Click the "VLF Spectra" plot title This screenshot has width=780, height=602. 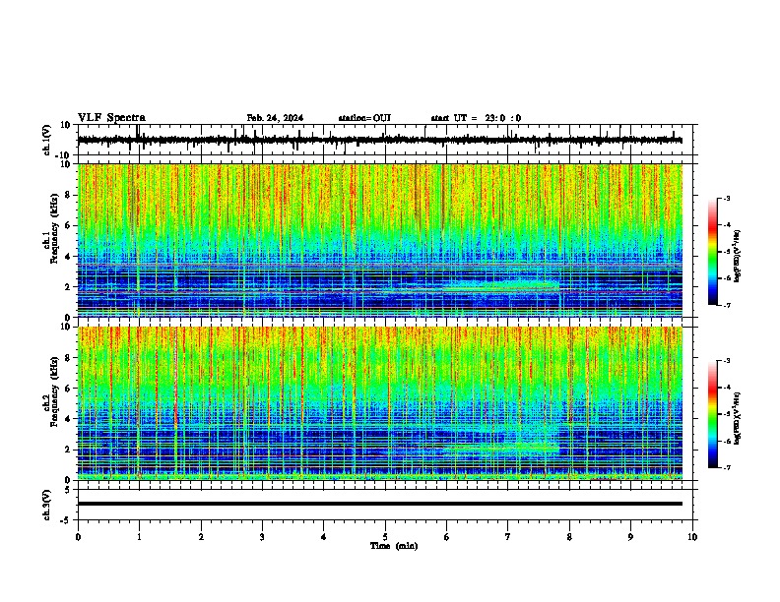click(111, 118)
